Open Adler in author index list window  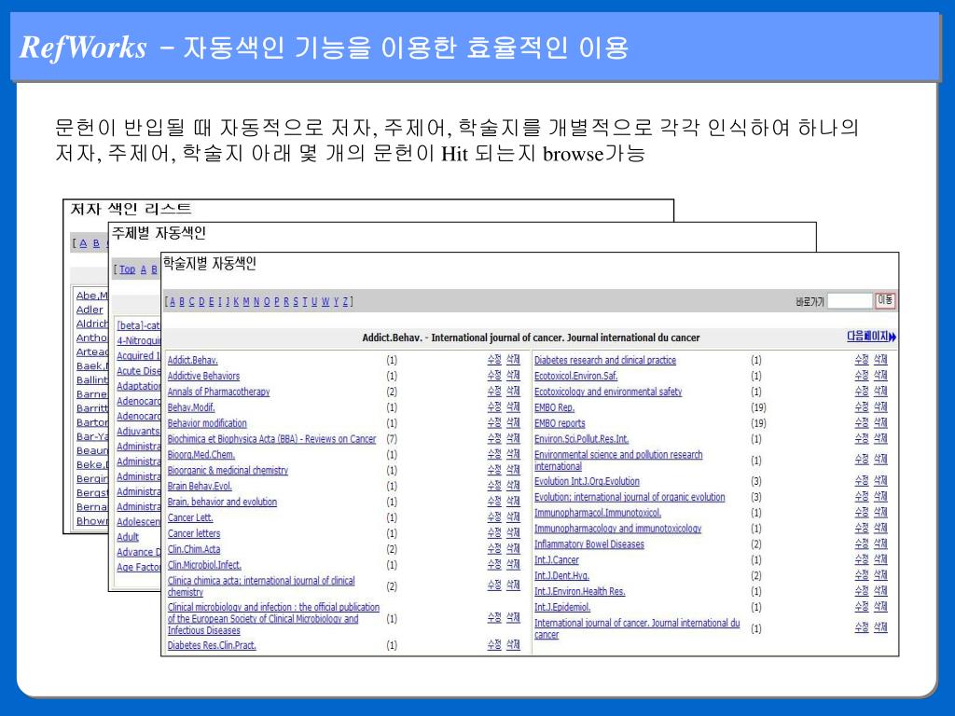click(90, 310)
